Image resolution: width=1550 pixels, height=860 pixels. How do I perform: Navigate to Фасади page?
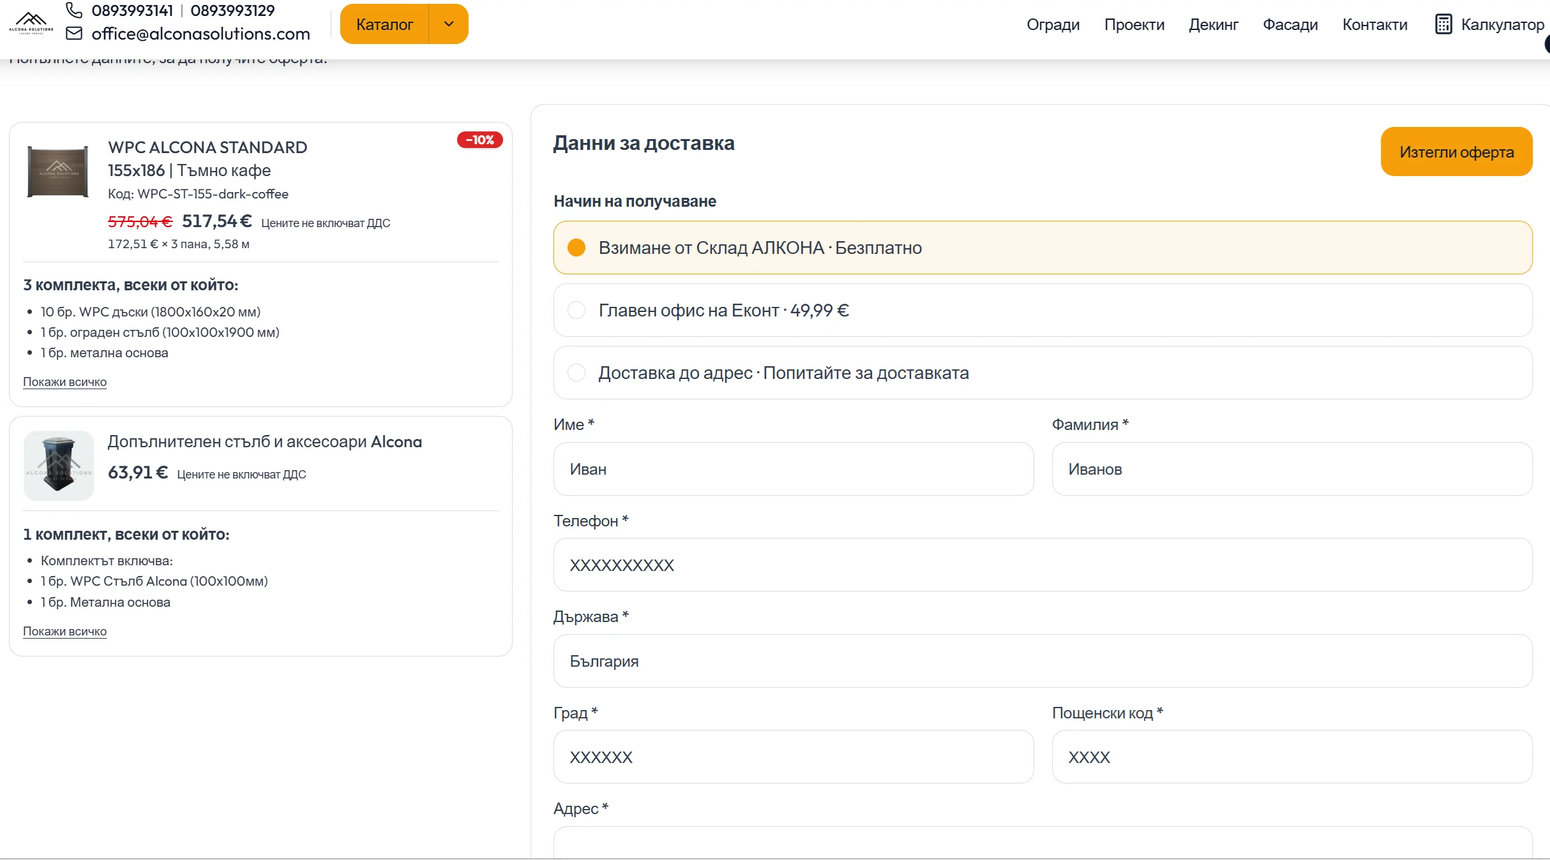(x=1290, y=24)
